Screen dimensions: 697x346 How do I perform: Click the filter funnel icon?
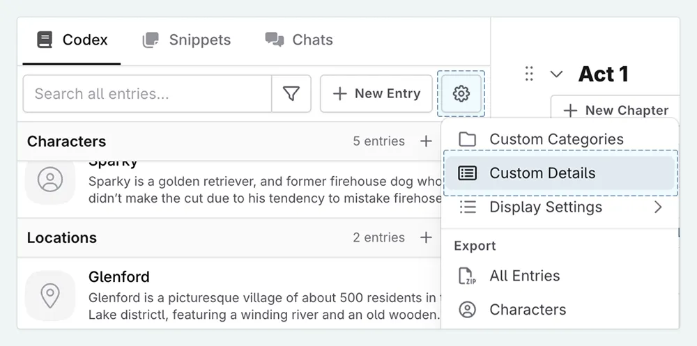coord(291,94)
